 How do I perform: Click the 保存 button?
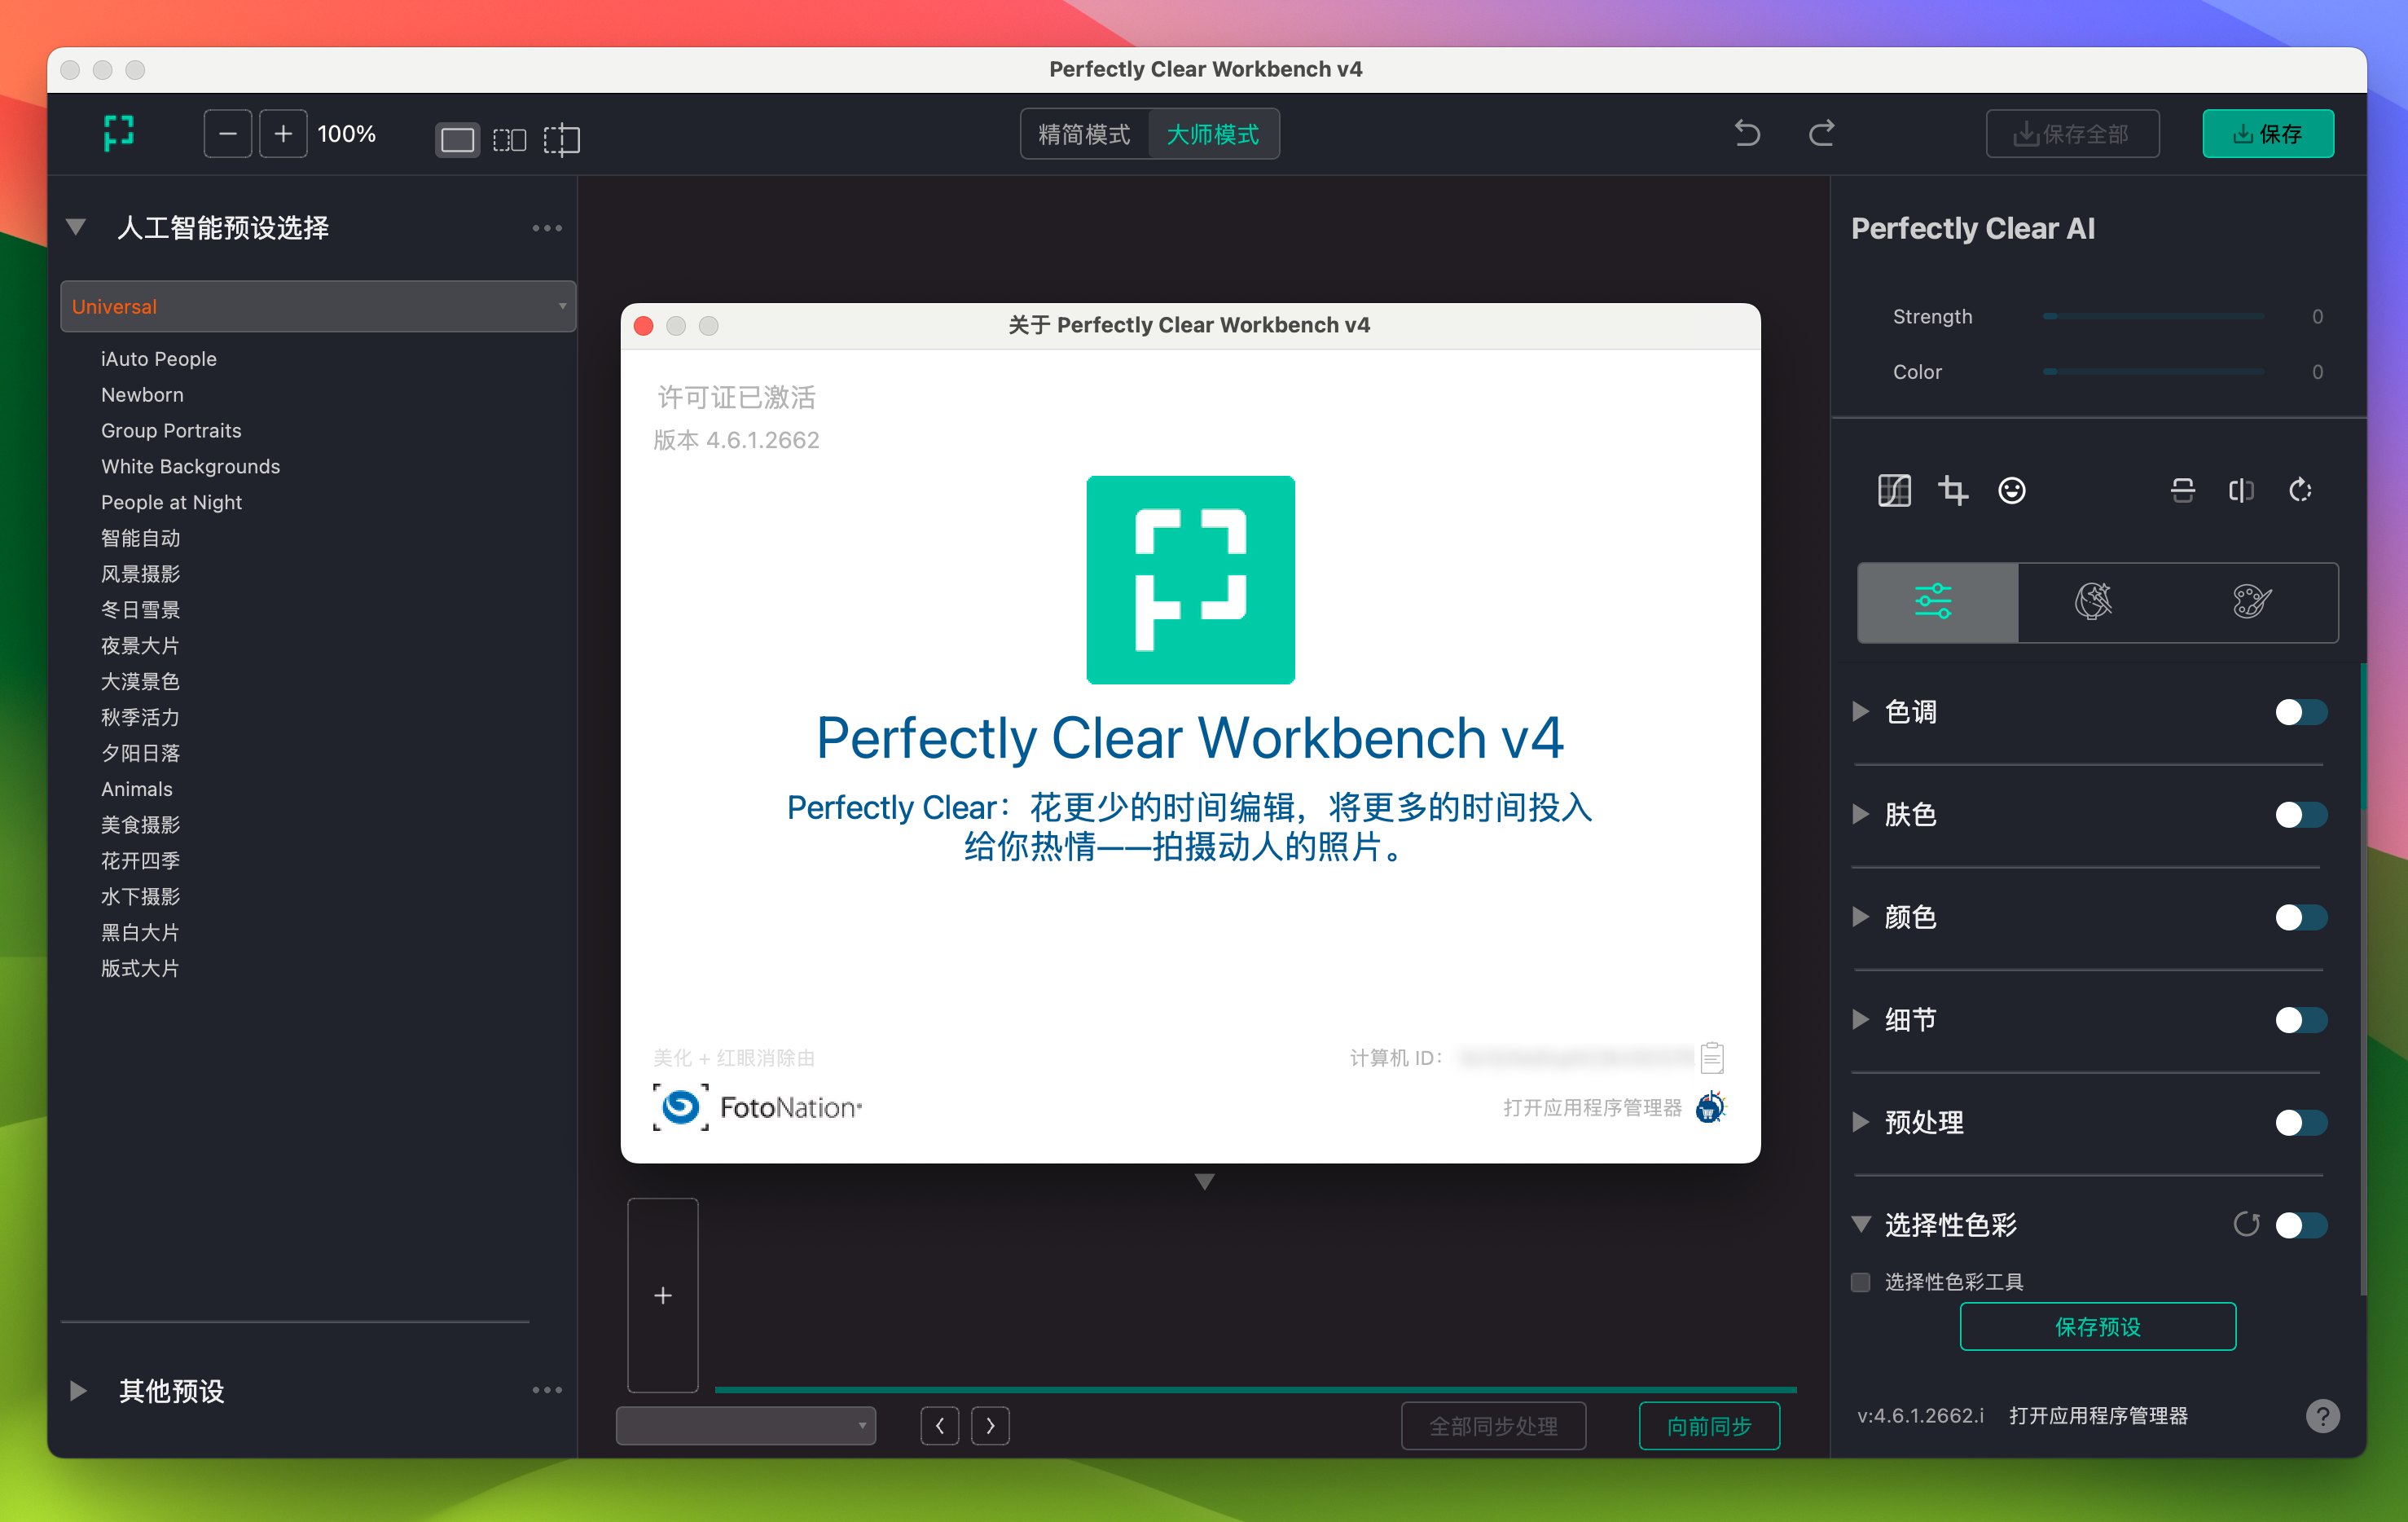click(2268, 134)
